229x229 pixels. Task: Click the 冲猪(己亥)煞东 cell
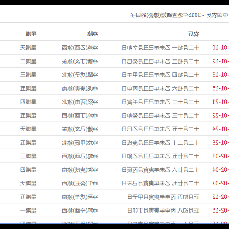80,129
